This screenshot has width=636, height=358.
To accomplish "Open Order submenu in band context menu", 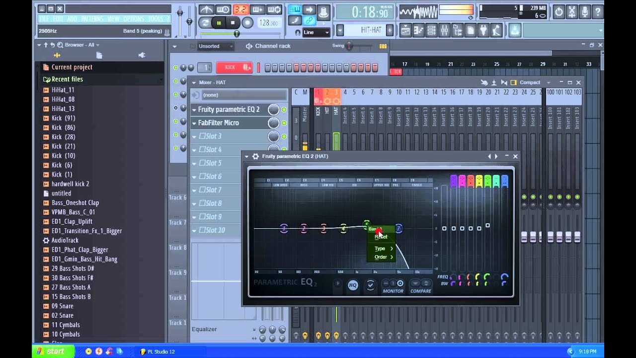I will coord(381,257).
